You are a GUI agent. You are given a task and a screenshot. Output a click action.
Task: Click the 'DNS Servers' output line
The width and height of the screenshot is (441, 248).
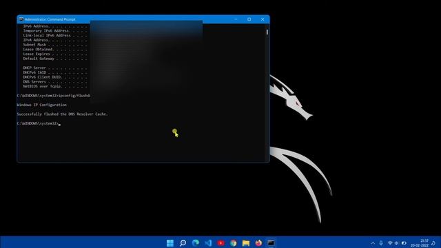click(x=55, y=81)
